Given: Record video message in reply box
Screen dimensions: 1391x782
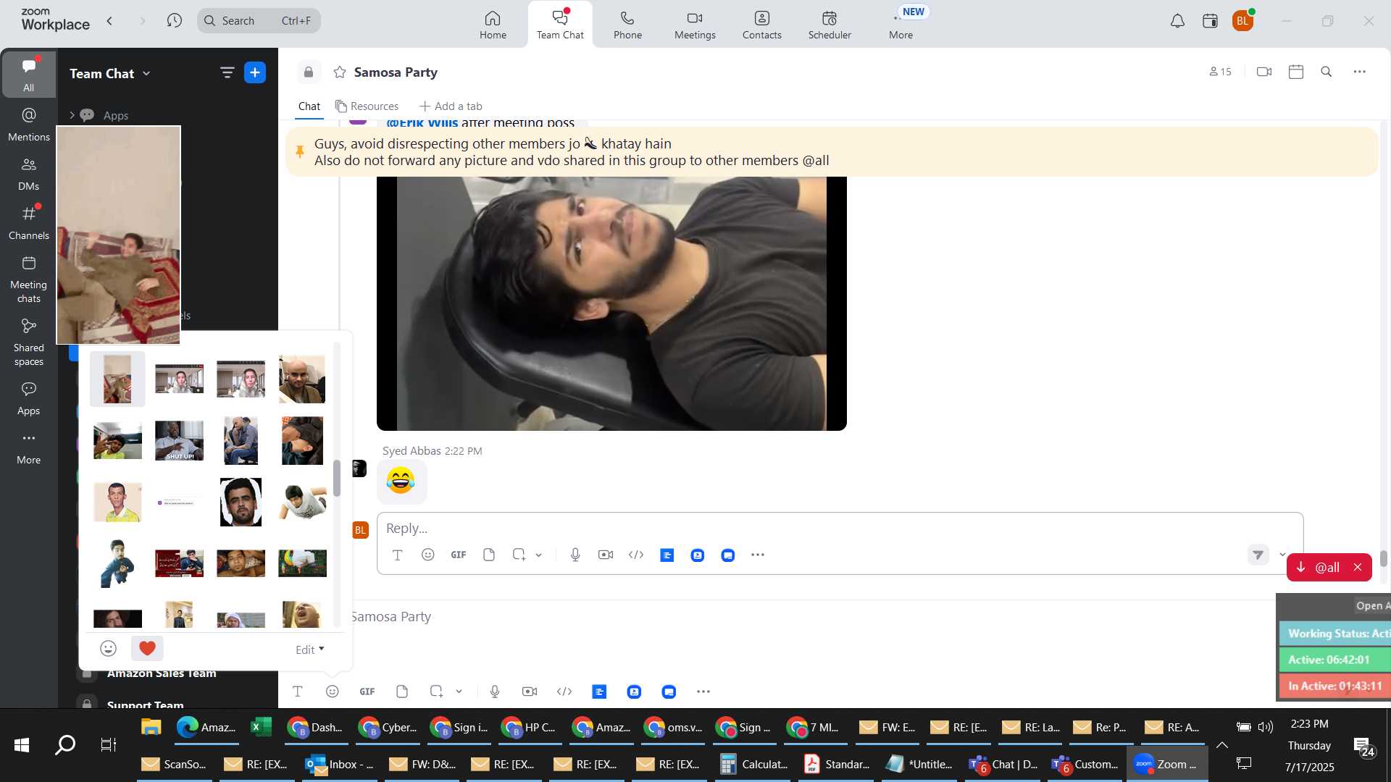Looking at the screenshot, I should [x=606, y=555].
